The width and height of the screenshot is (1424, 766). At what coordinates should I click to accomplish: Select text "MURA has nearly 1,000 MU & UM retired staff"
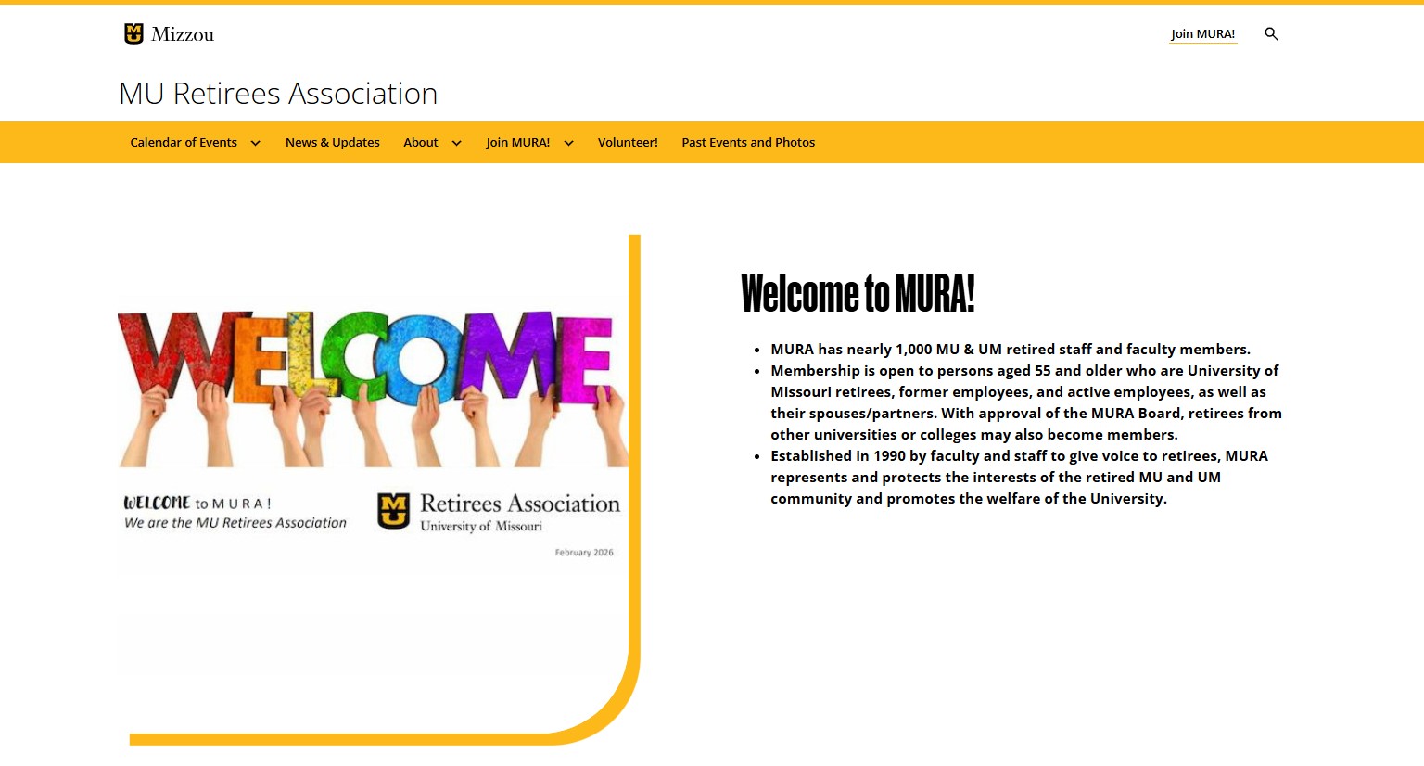[932, 350]
